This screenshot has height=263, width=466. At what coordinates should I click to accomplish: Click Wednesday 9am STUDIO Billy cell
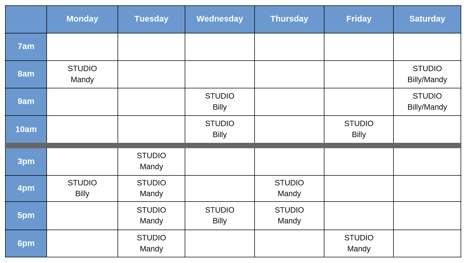pos(220,102)
